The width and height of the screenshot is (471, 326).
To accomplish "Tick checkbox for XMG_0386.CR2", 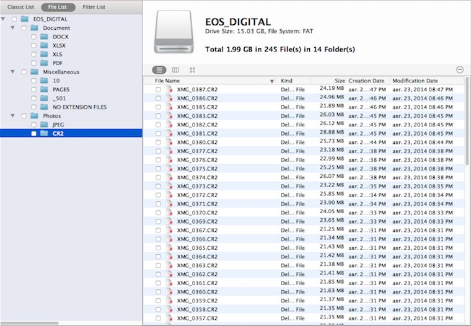I will (x=158, y=99).
